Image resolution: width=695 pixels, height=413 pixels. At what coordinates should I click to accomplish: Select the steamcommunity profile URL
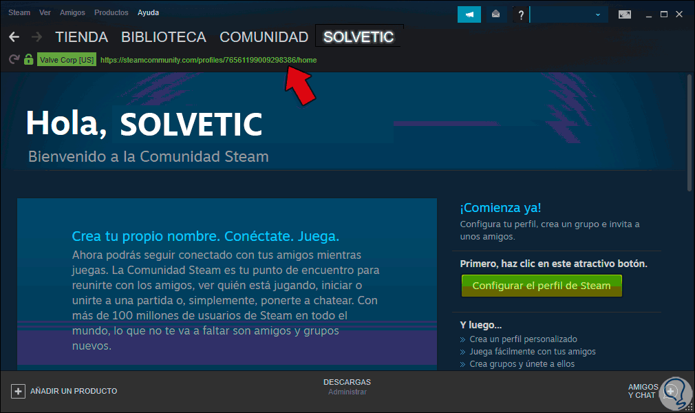(x=208, y=60)
